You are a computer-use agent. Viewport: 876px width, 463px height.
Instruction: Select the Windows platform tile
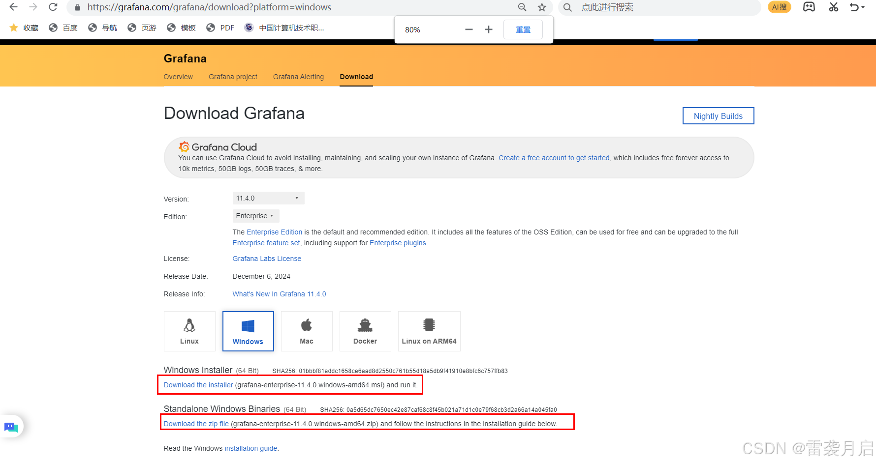tap(248, 331)
